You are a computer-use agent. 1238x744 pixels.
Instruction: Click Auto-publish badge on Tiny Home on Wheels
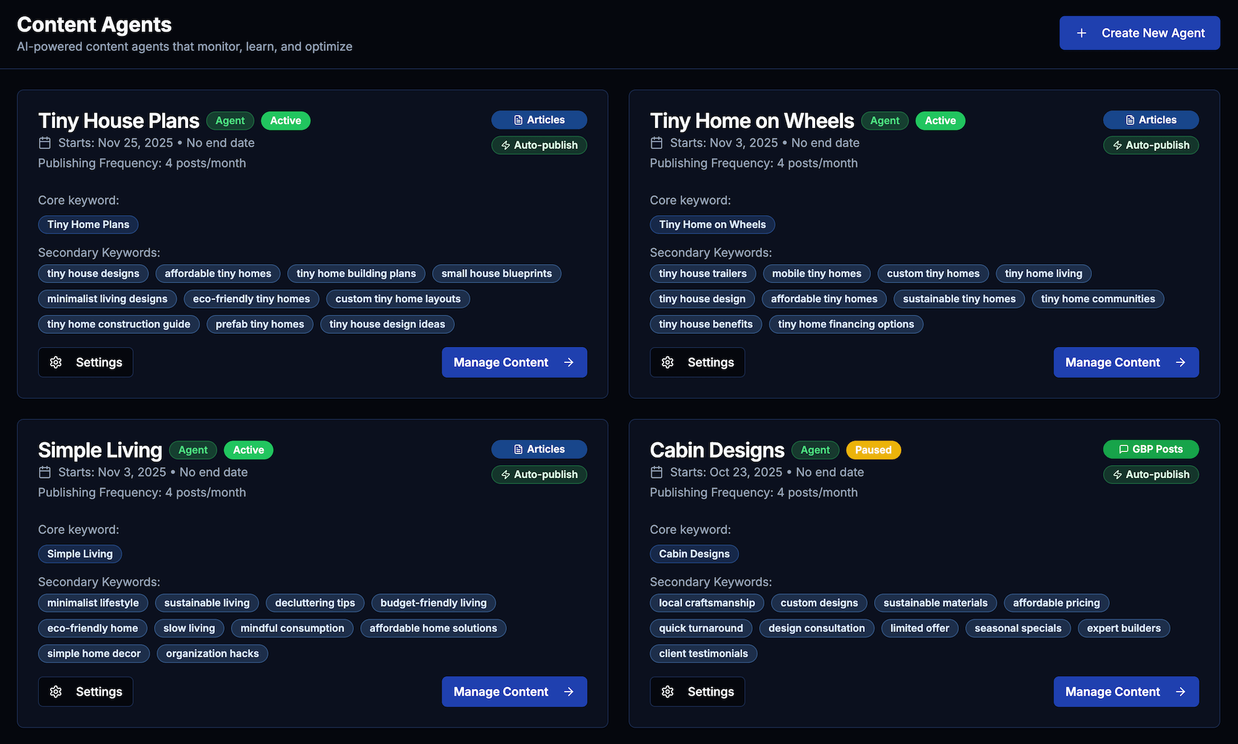pyautogui.click(x=1151, y=145)
